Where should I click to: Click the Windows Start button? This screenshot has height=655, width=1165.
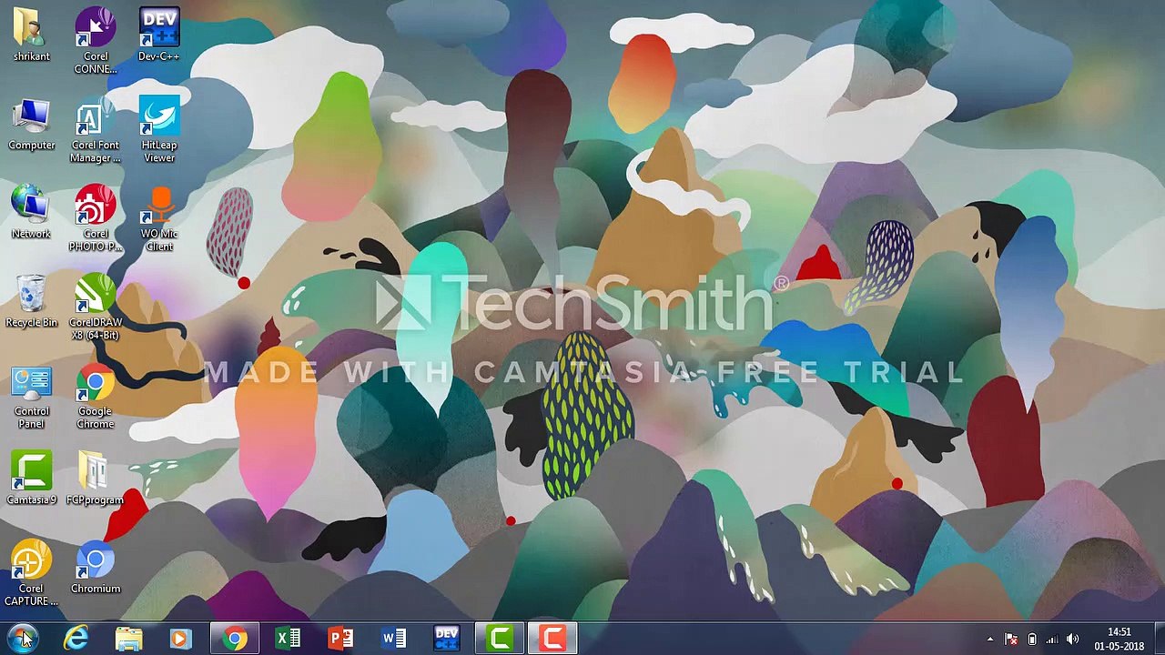[22, 638]
